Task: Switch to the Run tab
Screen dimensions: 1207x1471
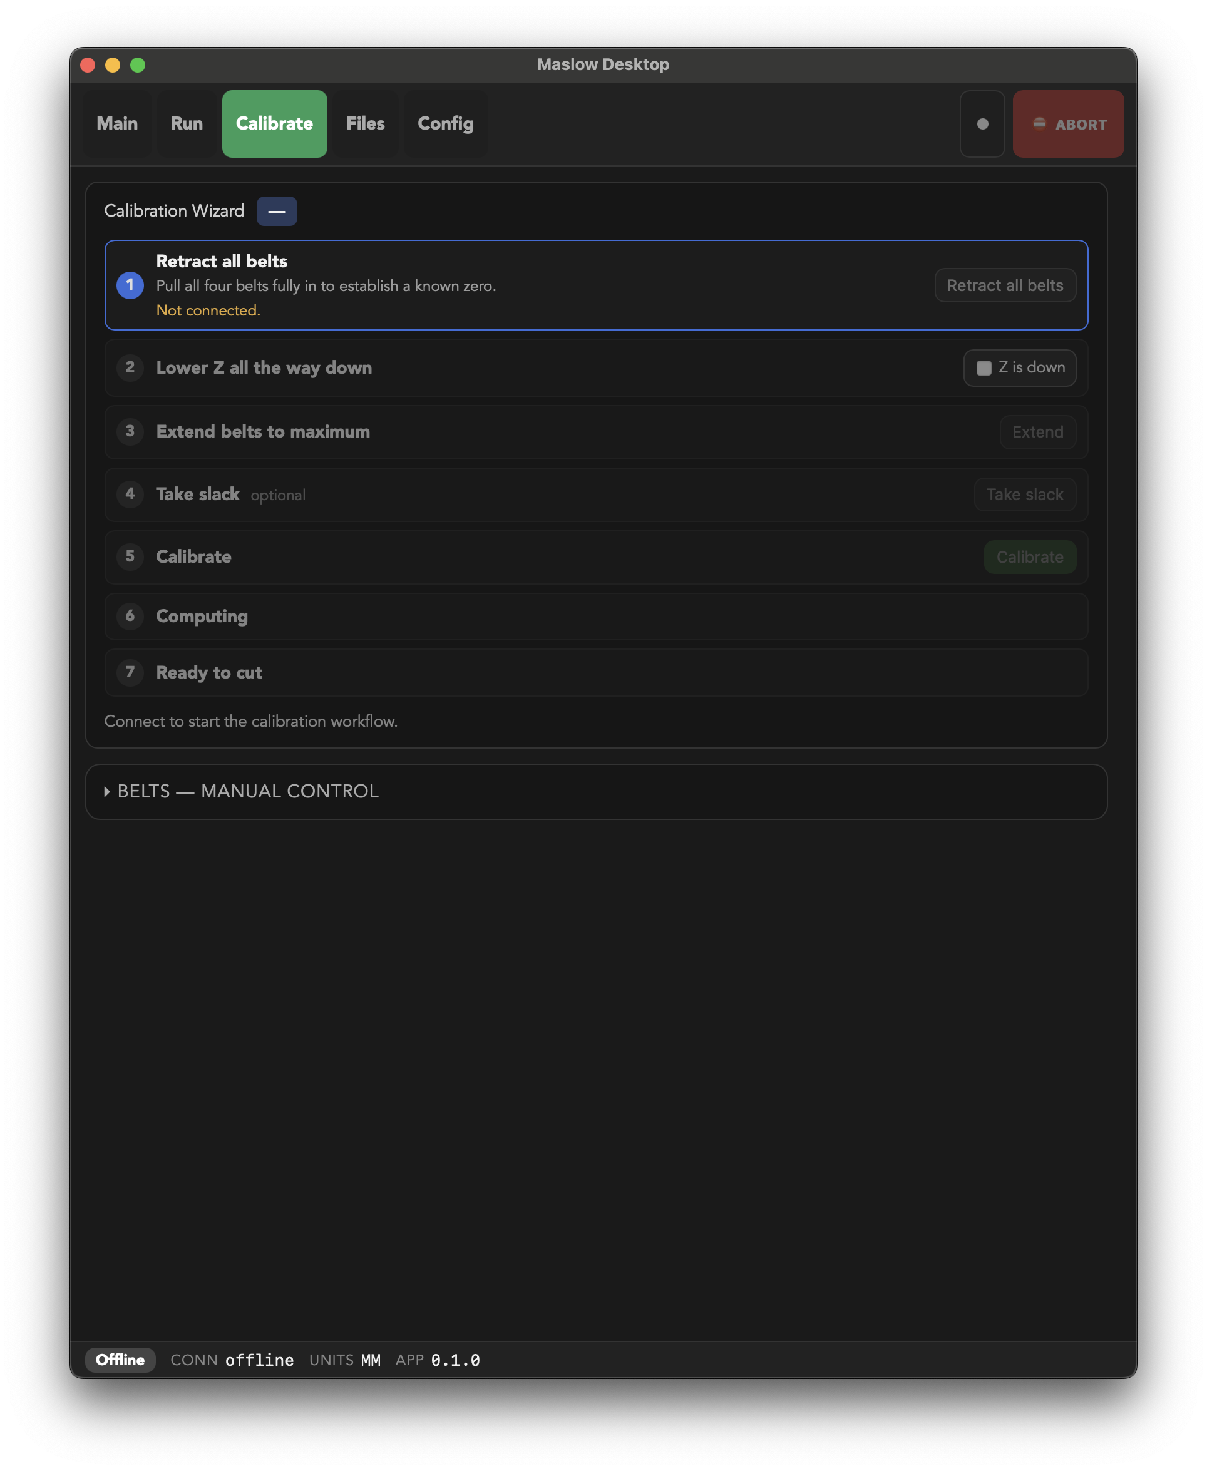Action: click(x=187, y=124)
